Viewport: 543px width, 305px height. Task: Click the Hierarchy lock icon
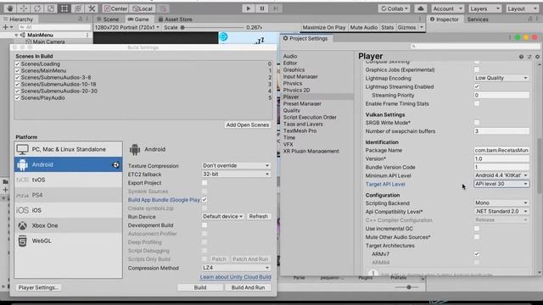(80, 19)
